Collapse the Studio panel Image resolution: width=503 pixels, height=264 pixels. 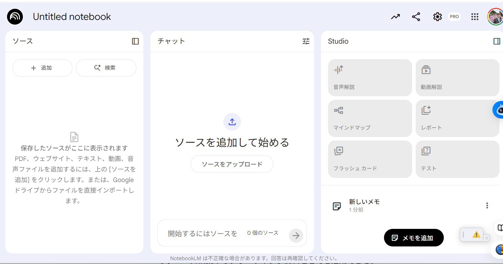click(x=497, y=41)
